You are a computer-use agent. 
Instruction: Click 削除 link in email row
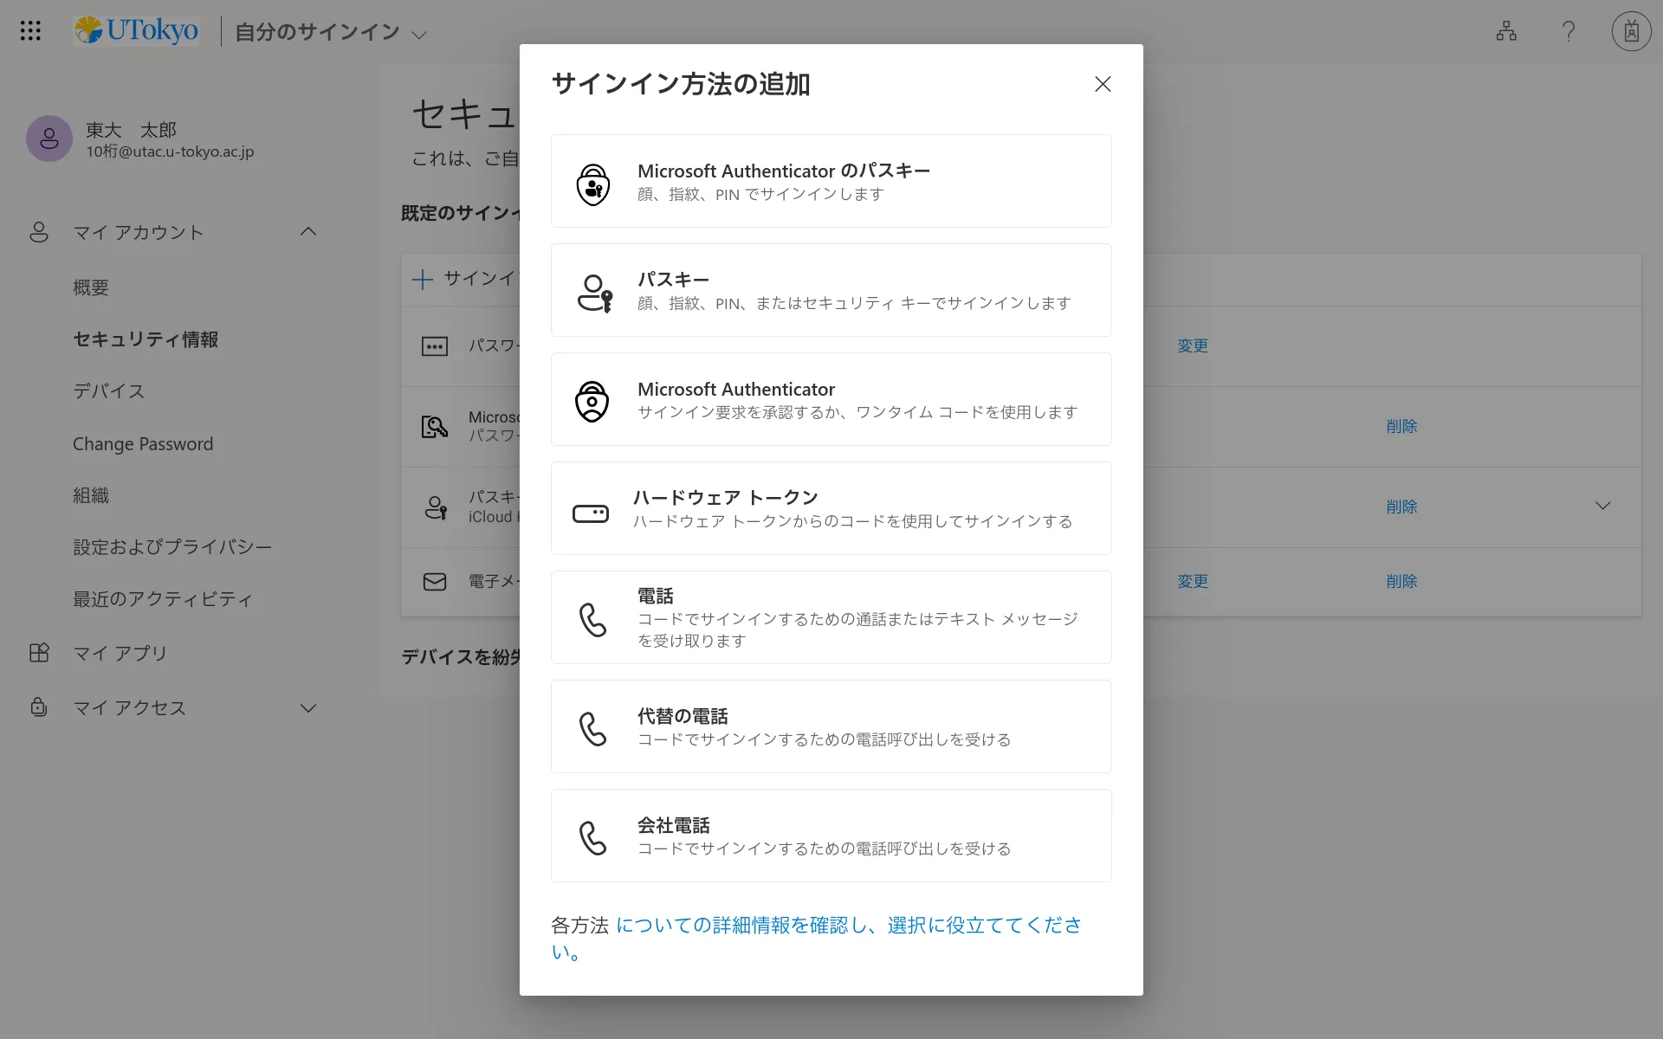1401,582
